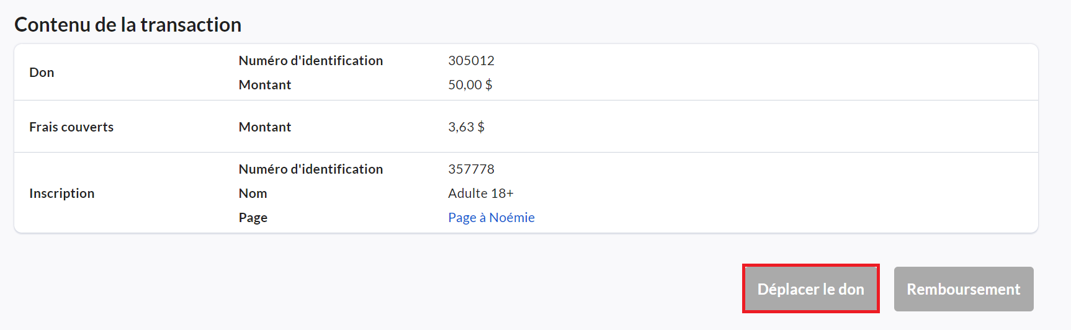Viewport: 1071px width, 330px height.
Task: Select the Inscription row label
Action: click(61, 194)
